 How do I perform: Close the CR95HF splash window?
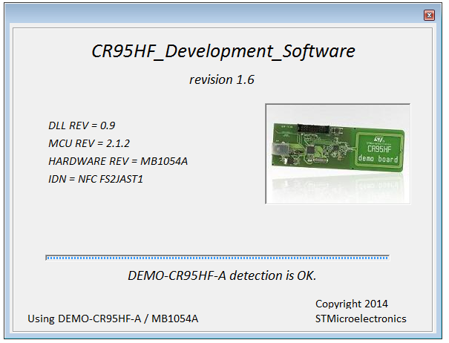click(429, 16)
